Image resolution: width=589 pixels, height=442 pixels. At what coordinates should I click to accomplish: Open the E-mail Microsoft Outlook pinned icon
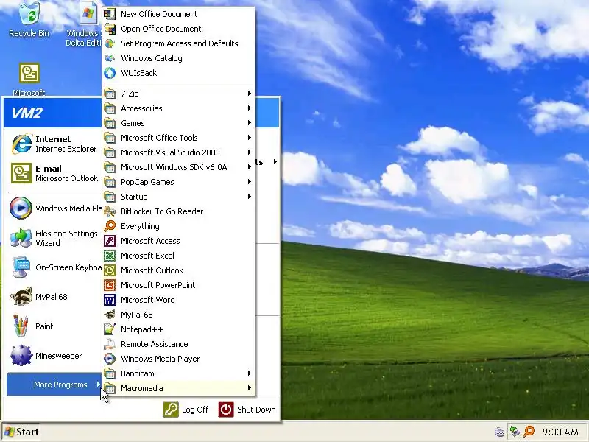(x=21, y=173)
